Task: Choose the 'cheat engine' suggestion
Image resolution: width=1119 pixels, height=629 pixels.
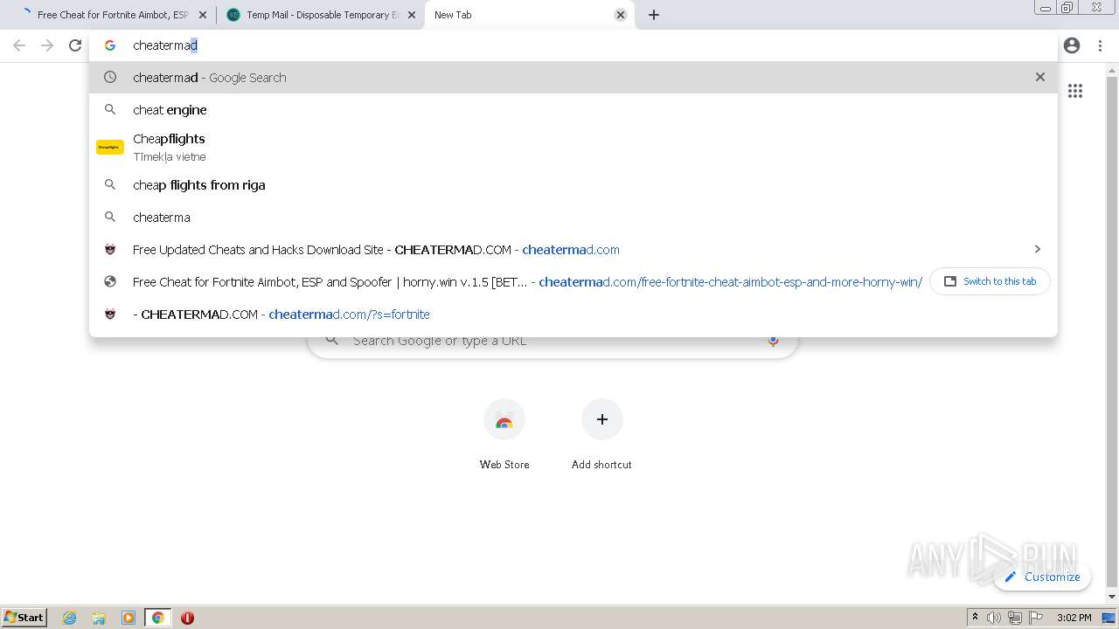Action: point(573,109)
